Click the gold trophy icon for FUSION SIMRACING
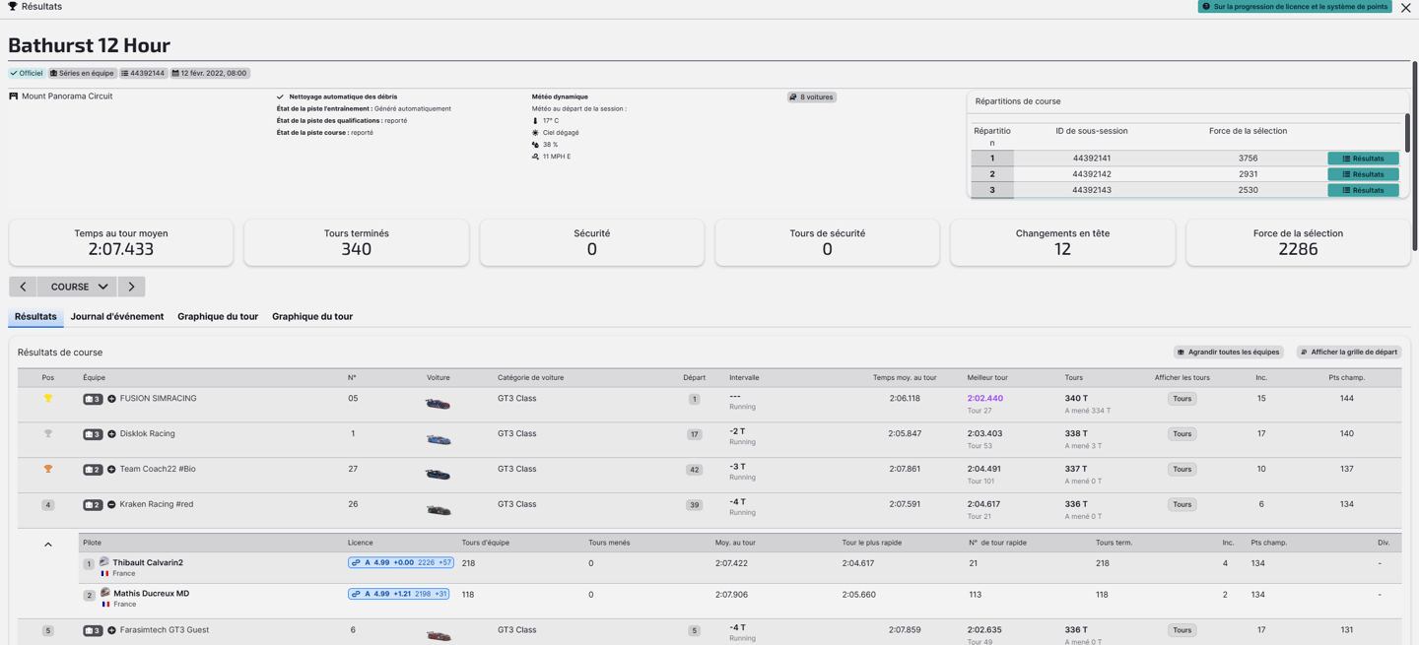 47,399
